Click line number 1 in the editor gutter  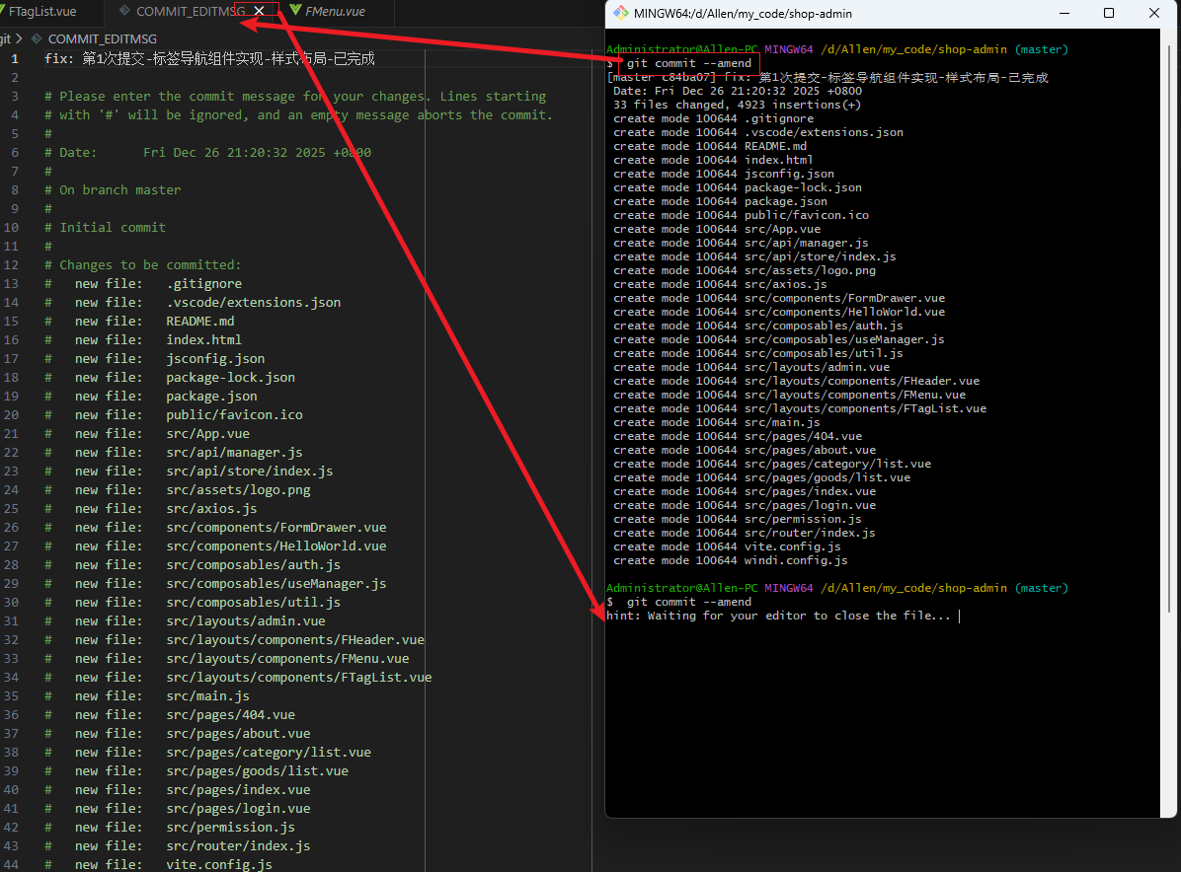point(14,58)
